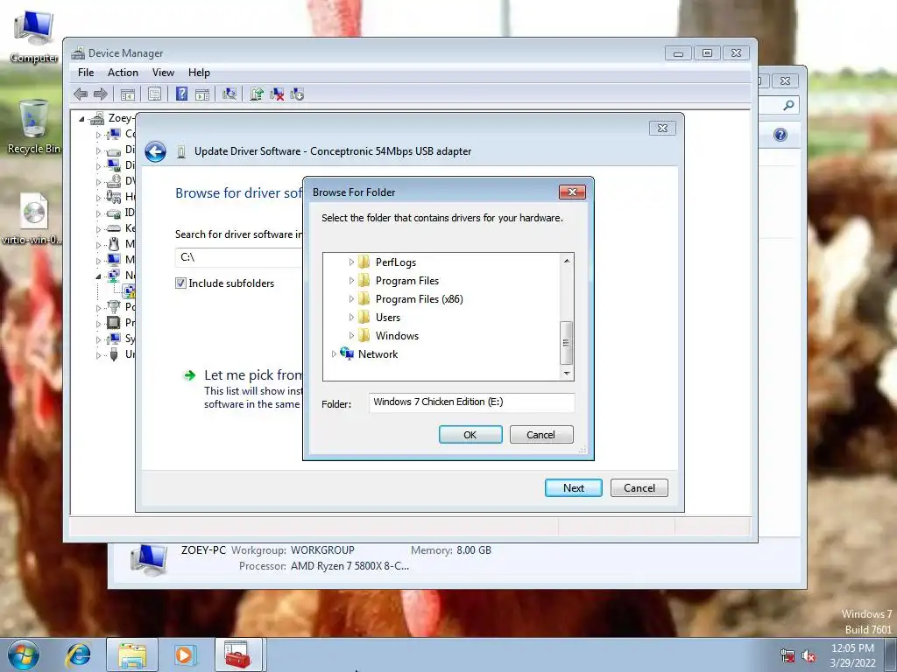Select the PerfLogs folder

[x=395, y=262]
